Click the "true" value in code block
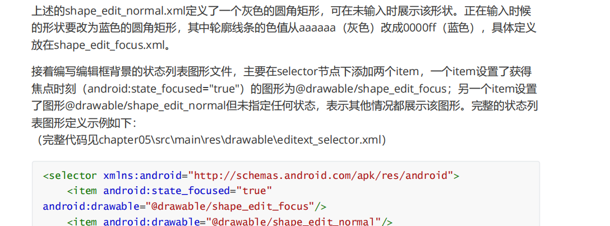Screen dimensions: 610x226 254,191
